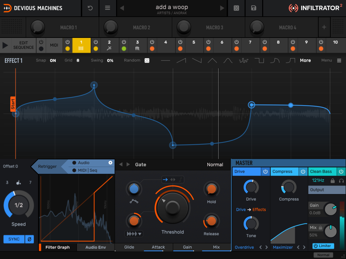Viewport: 346px width, 259px height.
Task: Select the Attack parameter tab
Action: 158,247
